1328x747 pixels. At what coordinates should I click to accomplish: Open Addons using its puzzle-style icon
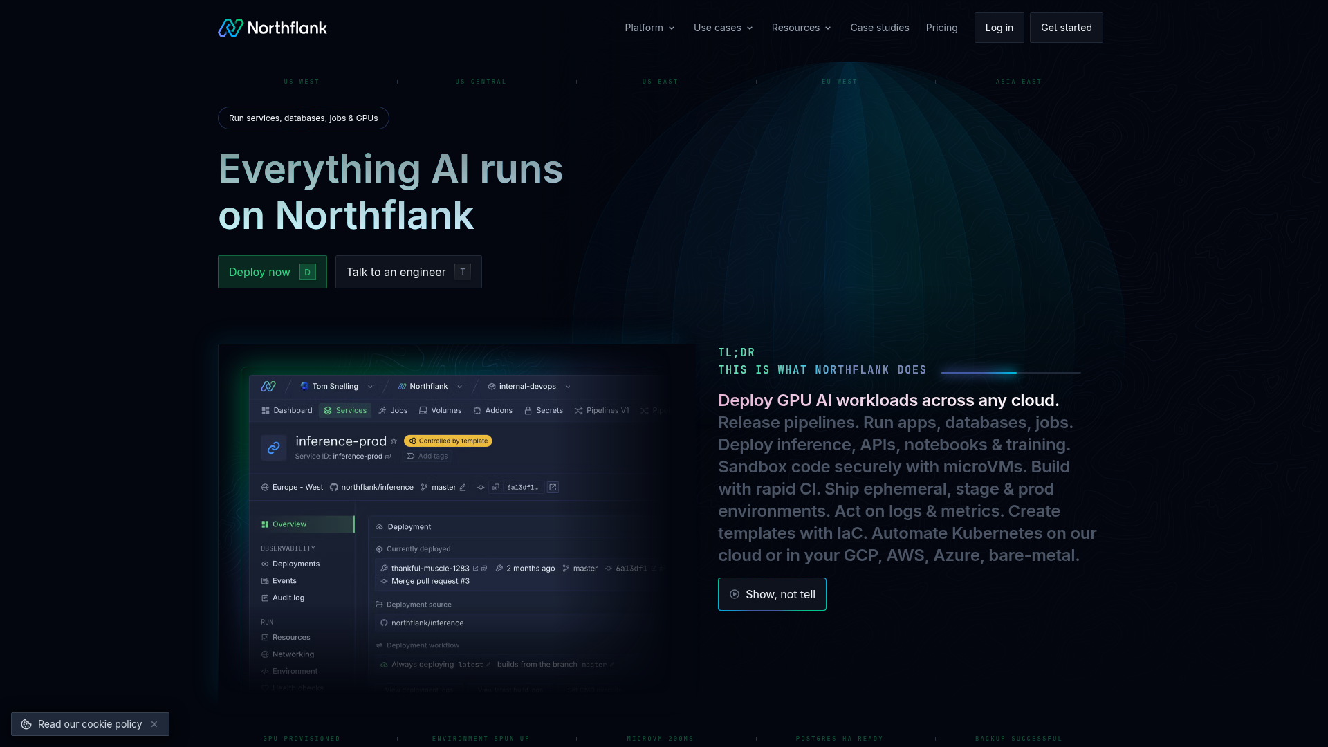pos(477,410)
